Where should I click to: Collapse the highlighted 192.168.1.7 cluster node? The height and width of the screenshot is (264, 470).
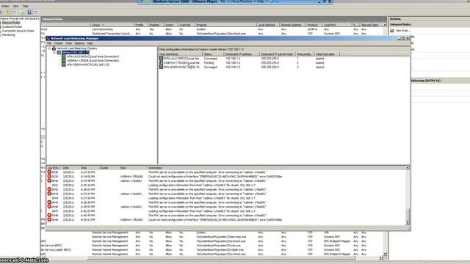coord(54,52)
